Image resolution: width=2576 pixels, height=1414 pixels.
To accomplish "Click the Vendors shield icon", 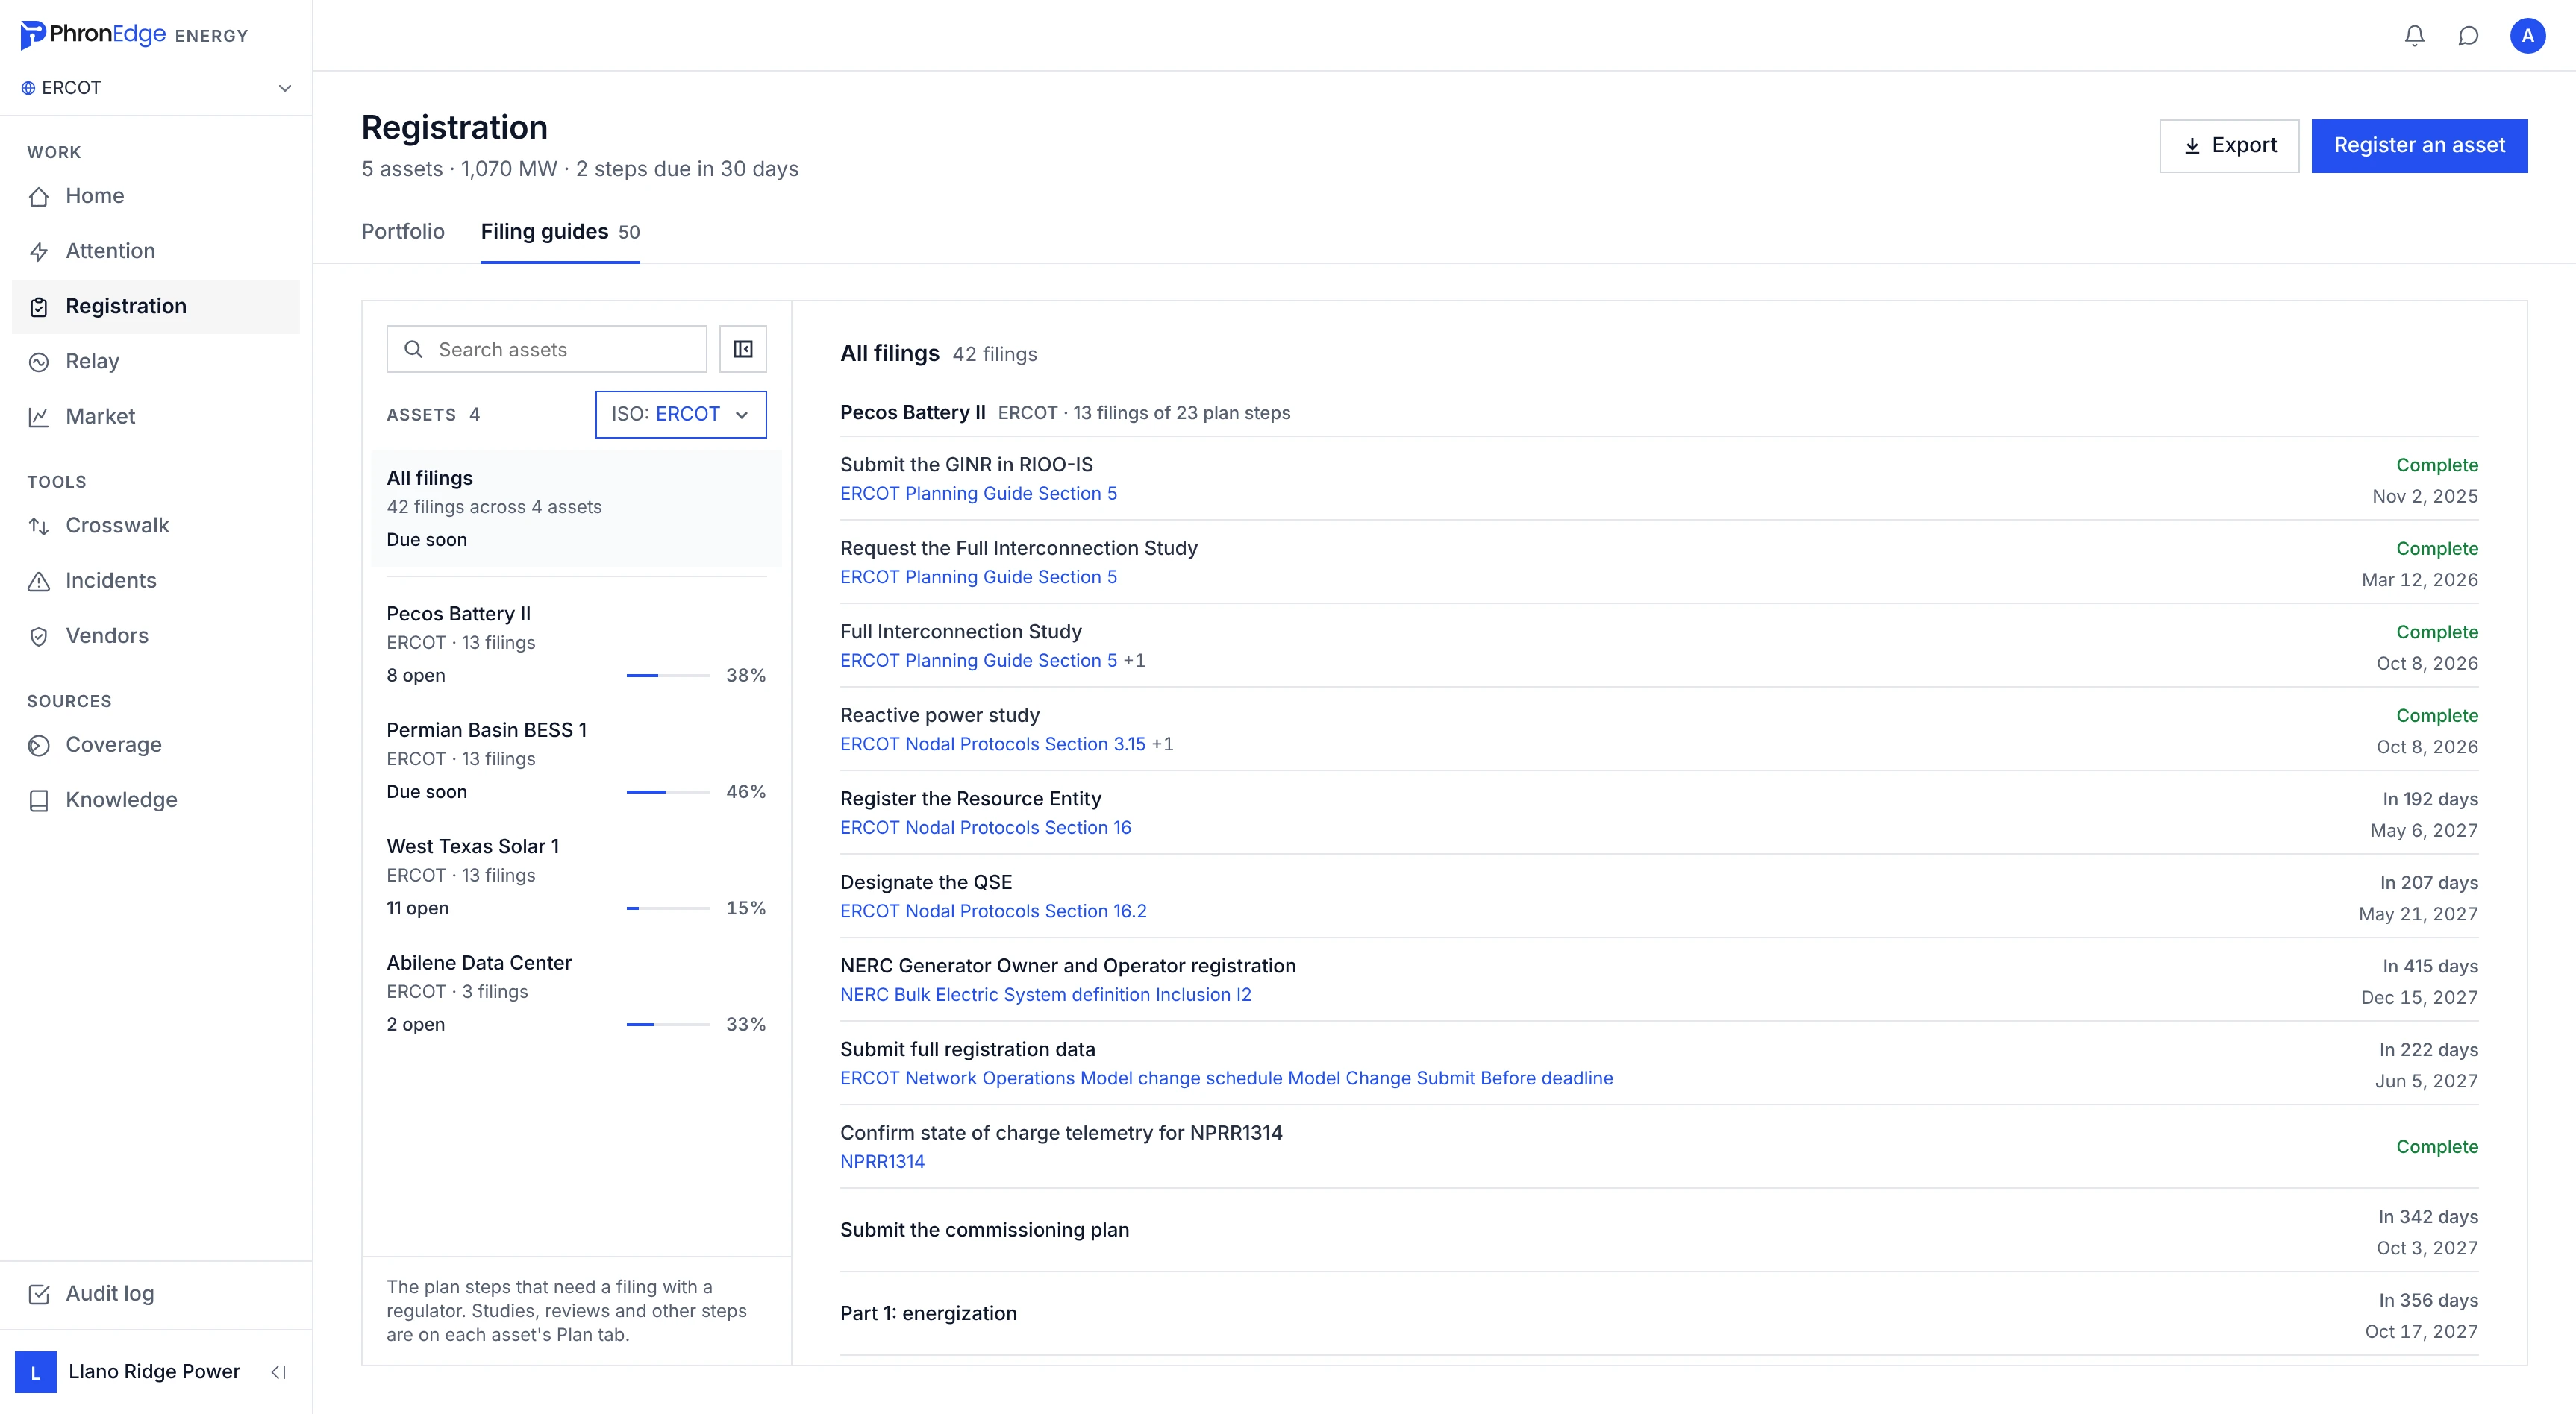I will [39, 637].
